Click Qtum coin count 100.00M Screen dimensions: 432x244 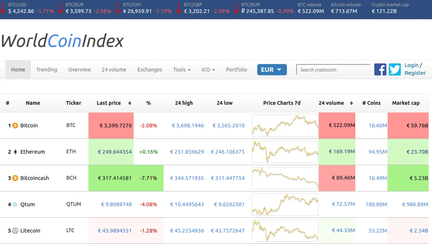click(376, 205)
